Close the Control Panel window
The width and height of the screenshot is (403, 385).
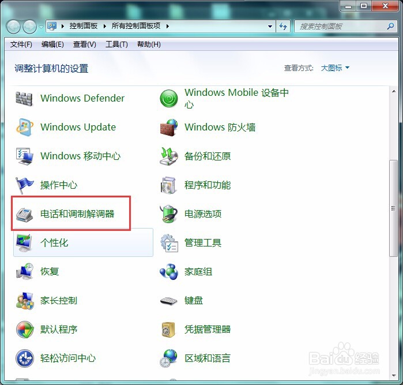coord(385,6)
